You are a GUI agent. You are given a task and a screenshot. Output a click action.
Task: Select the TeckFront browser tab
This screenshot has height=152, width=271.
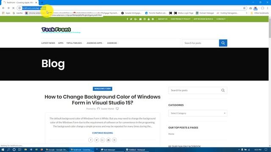(x=20, y=3)
